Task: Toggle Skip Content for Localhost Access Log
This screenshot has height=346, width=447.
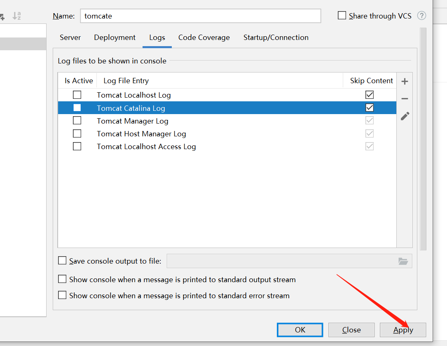Action: tap(370, 146)
